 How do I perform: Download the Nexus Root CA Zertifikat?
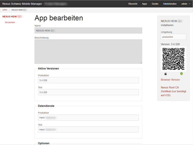pos(173,91)
